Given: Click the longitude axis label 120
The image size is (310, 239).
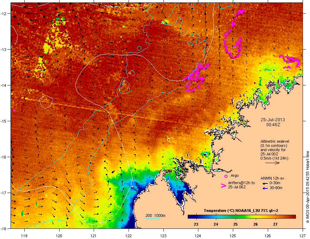Looking at the screenshot, I should click(x=59, y=235).
